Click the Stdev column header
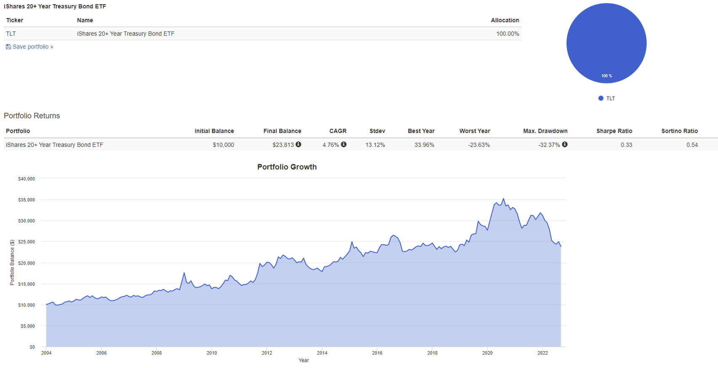Screen dimensions: 718x368 pos(378,131)
